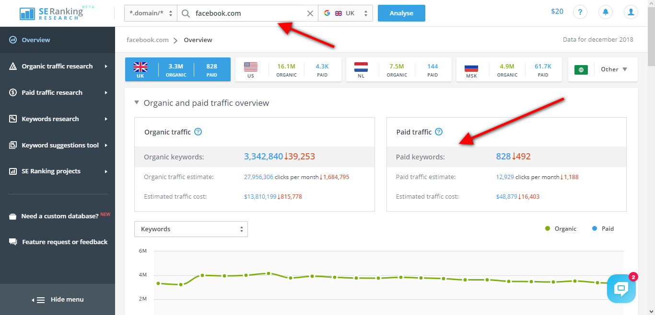
Task: Collapse Organic and paid traffic overview section
Action: point(137,102)
